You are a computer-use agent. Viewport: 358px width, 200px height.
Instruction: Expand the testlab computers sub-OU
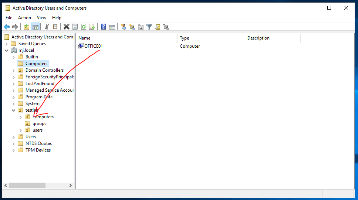pyautogui.click(x=21, y=117)
